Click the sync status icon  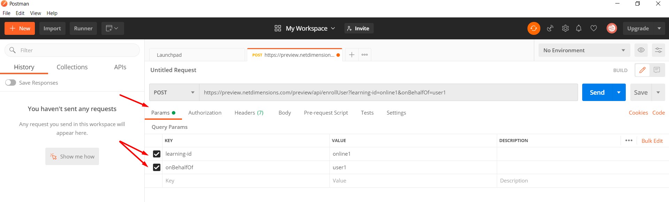[534, 28]
